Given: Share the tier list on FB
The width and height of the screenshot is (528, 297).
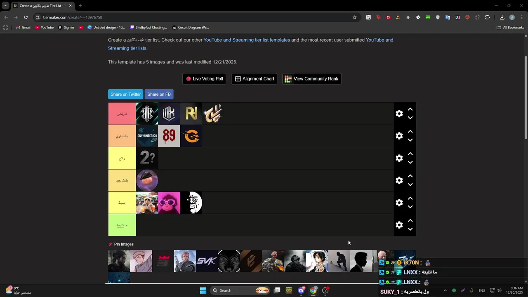Looking at the screenshot, I should click(x=159, y=94).
